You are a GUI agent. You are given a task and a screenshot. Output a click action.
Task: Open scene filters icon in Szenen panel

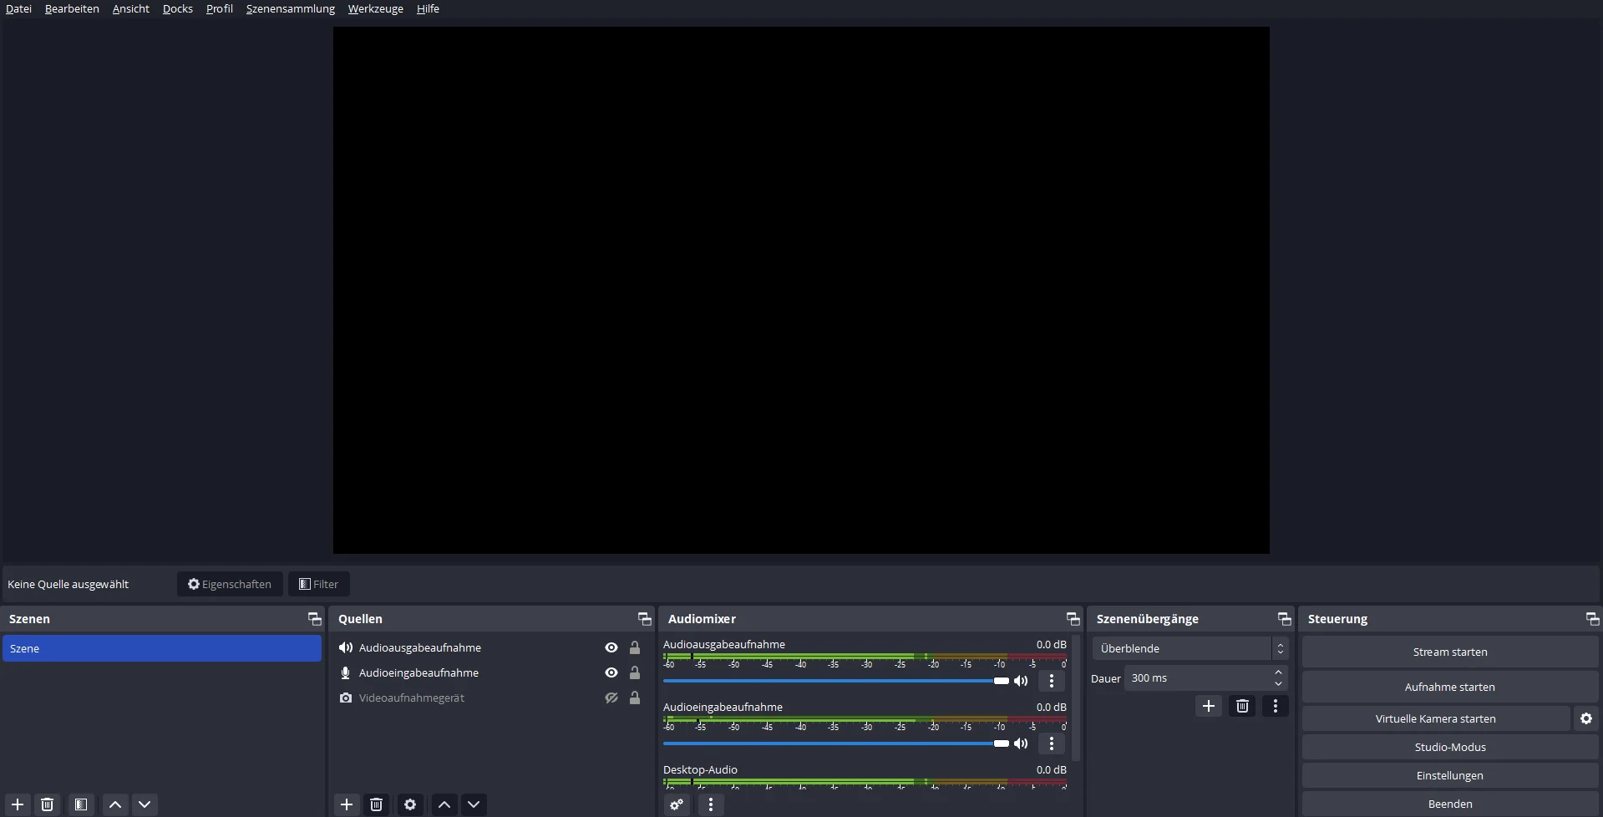[x=81, y=804]
